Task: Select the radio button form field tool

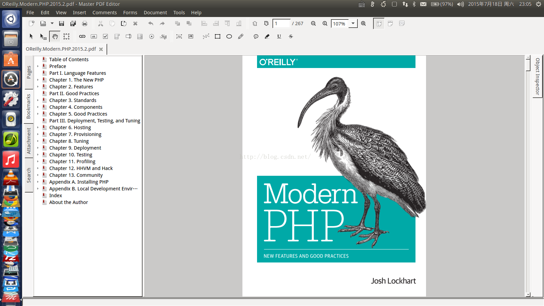Action: coord(152,36)
